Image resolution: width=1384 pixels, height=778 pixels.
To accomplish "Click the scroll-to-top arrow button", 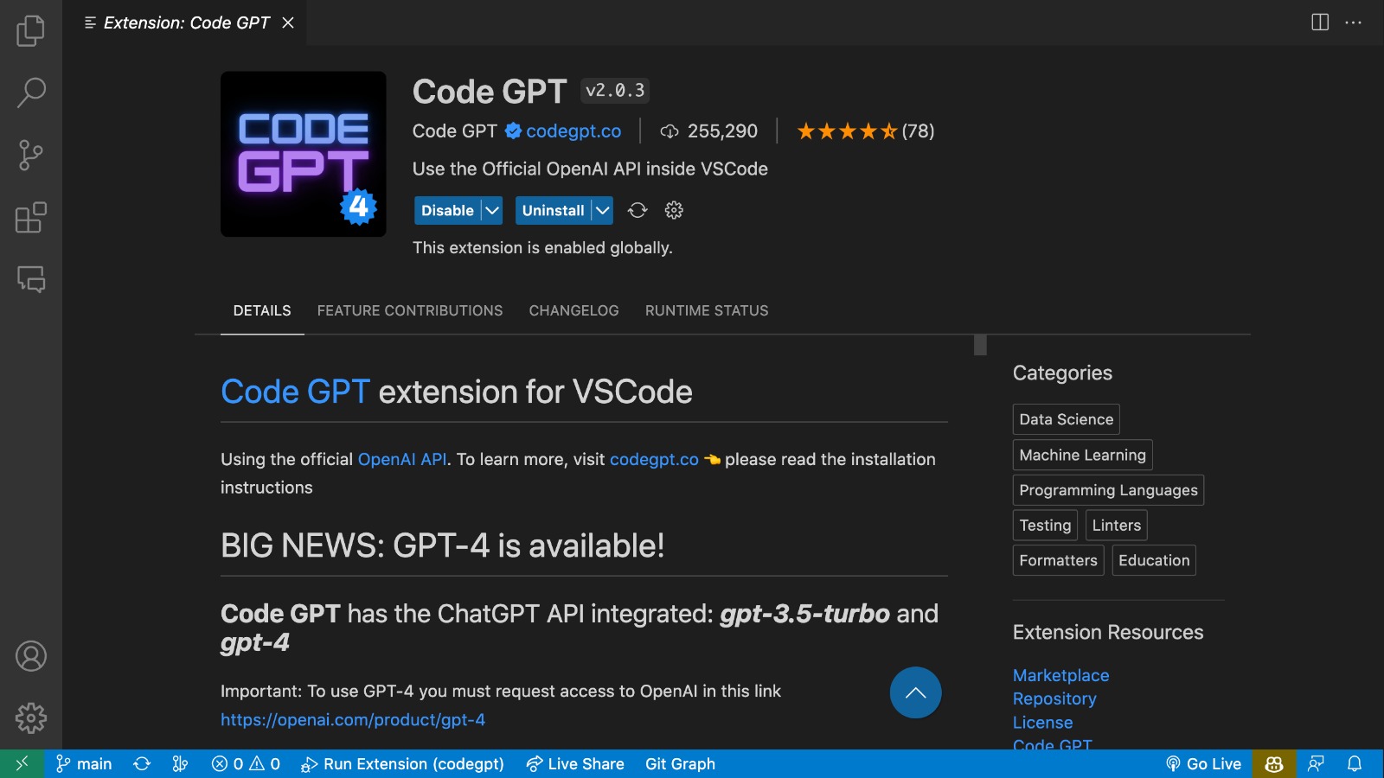I will [915, 692].
